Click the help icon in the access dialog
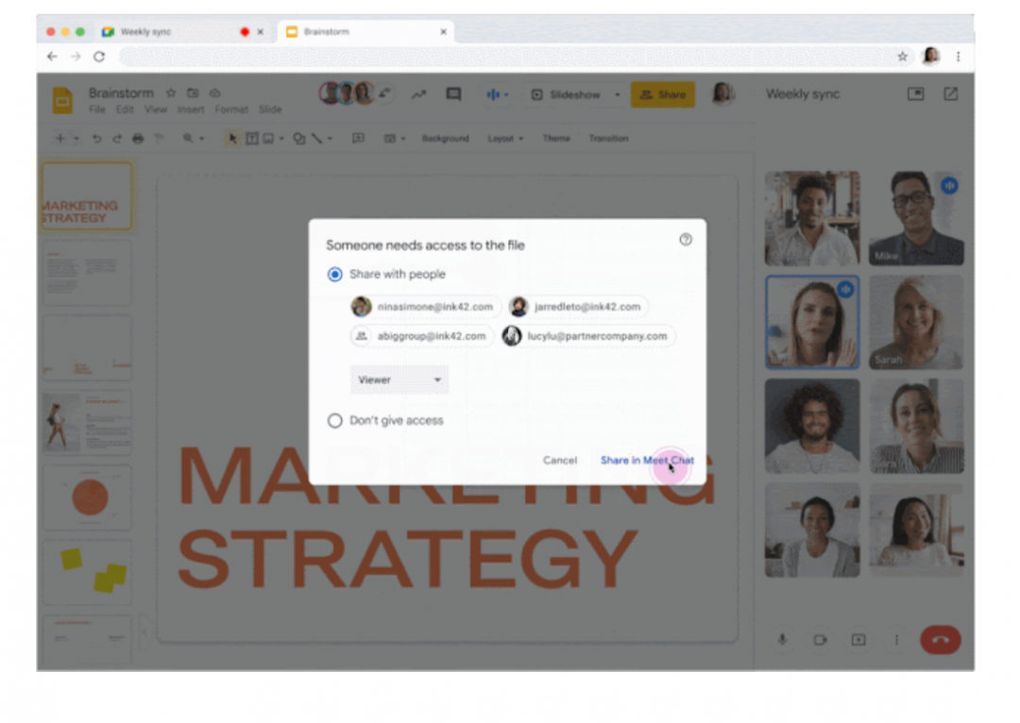 tap(685, 240)
